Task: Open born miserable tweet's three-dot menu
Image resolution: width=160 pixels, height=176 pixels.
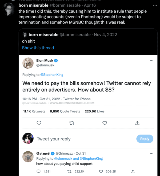Action: coord(155,5)
